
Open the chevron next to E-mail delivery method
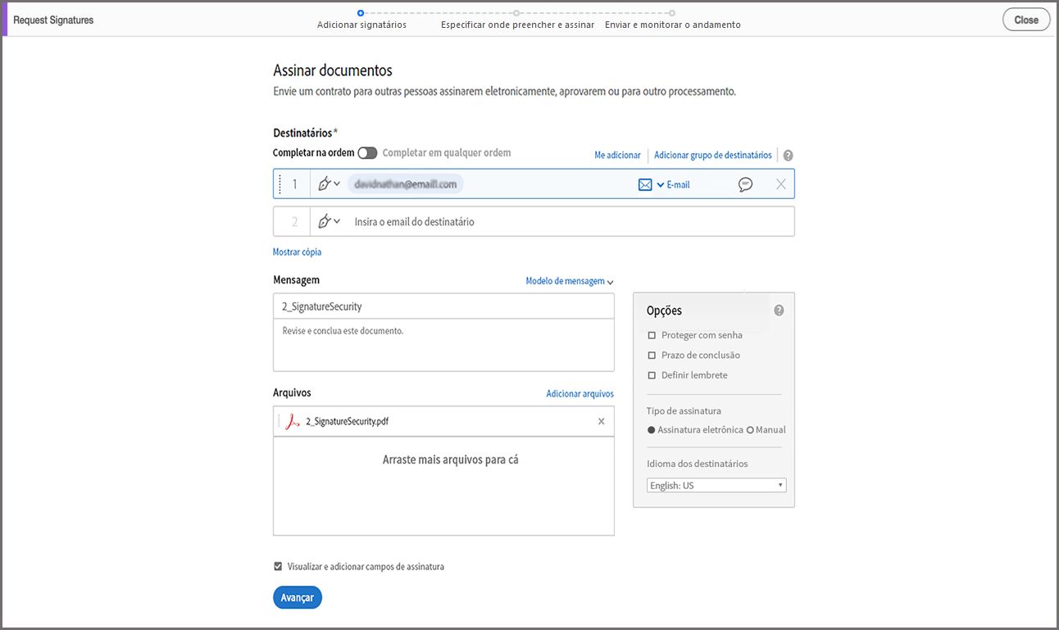pos(660,184)
